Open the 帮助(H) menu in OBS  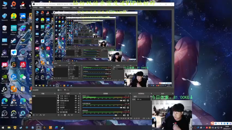click(81, 8)
